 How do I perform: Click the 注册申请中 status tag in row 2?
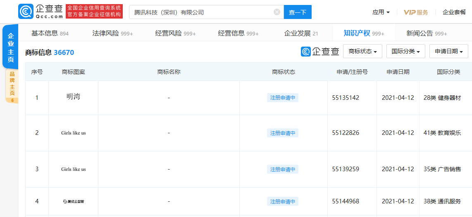point(283,133)
